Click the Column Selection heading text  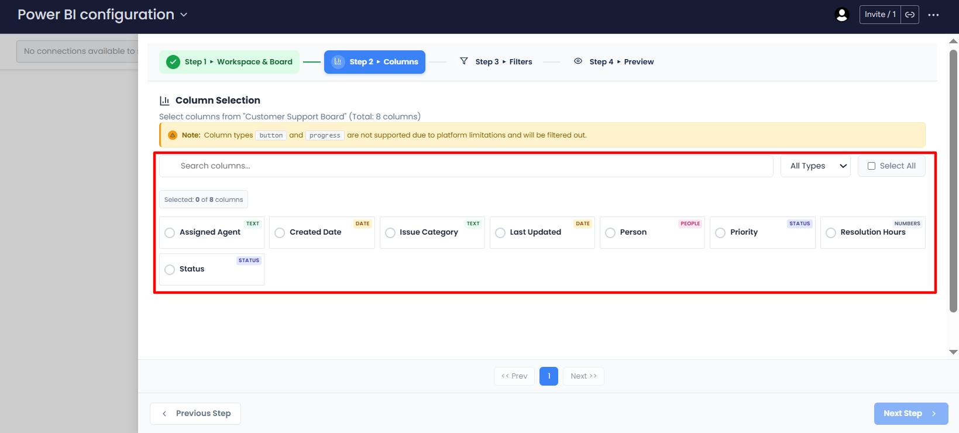coord(218,101)
